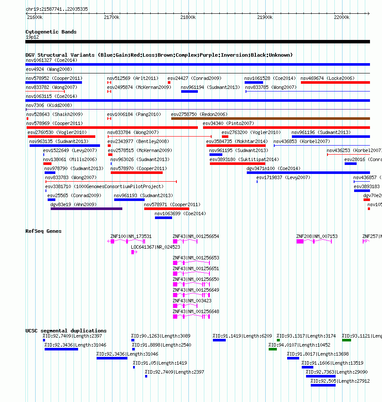Click the ZNF43|NM_001256649 transcript label
This screenshot has width=382, height=402.
coord(196,290)
